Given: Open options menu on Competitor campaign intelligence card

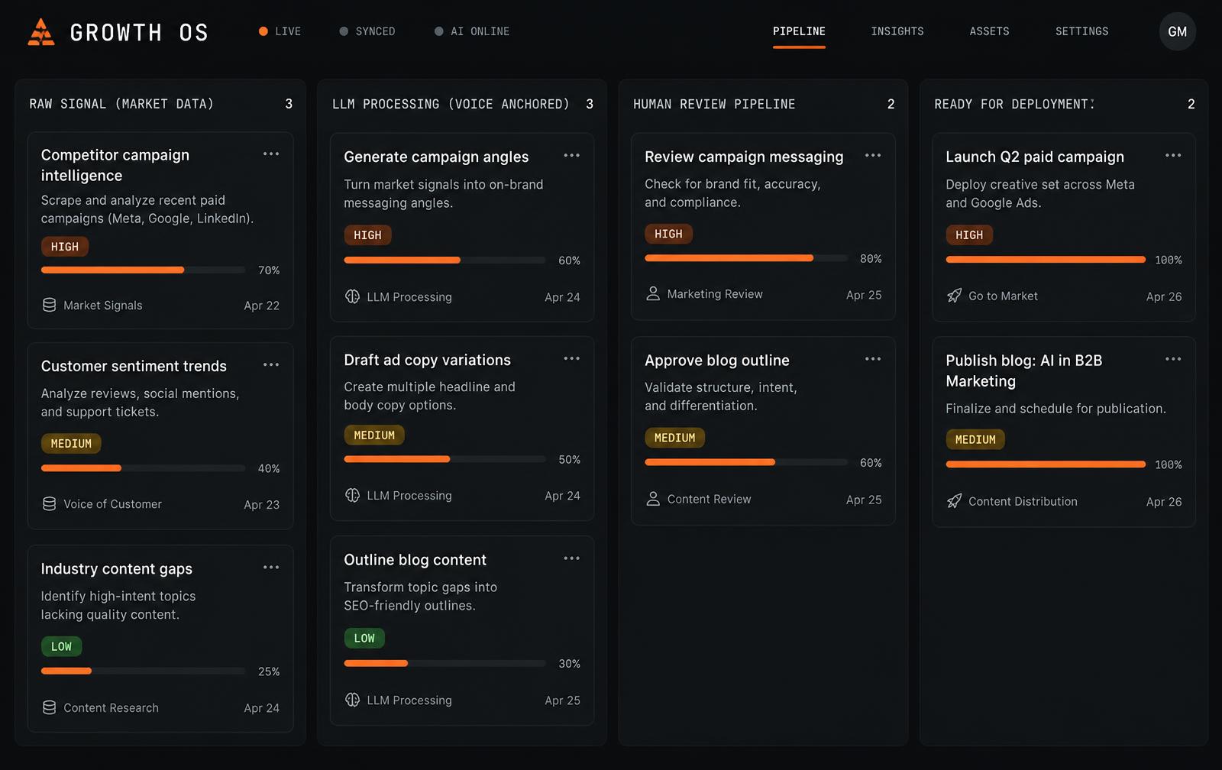Looking at the screenshot, I should (x=271, y=154).
